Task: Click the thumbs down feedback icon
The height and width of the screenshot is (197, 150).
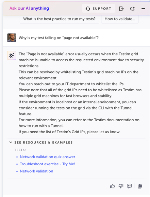Action: 121,186
